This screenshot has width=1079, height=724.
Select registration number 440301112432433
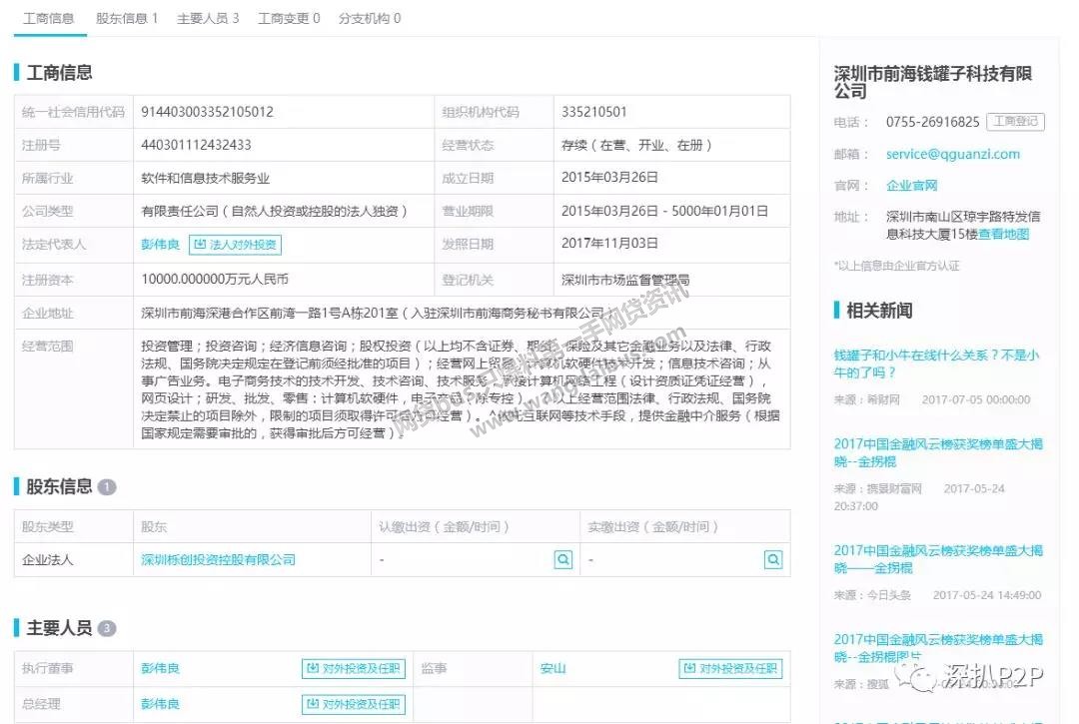pyautogui.click(x=196, y=145)
